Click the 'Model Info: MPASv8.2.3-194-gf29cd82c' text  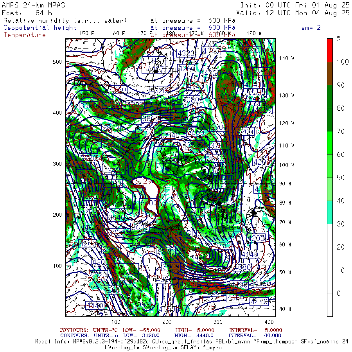pos(92,342)
